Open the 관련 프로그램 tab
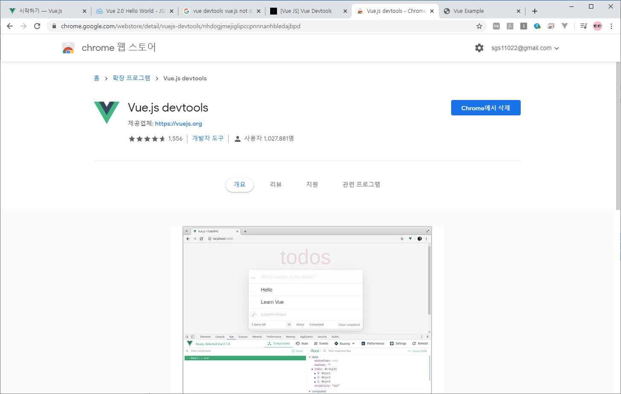 pyautogui.click(x=362, y=185)
